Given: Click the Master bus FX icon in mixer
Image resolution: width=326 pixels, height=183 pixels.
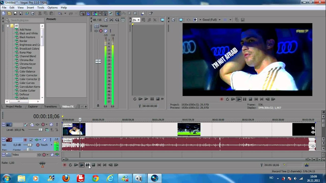Looking at the screenshot, I should click(96, 31).
